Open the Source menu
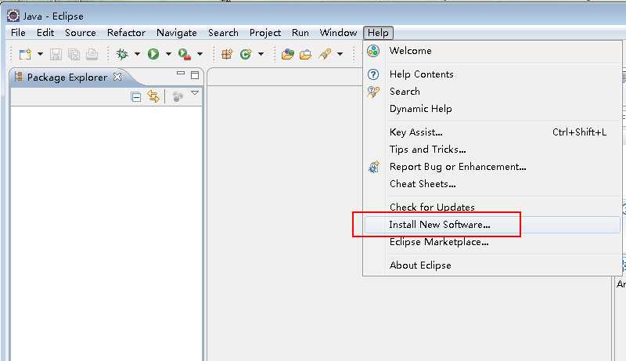The image size is (626, 361). (81, 33)
